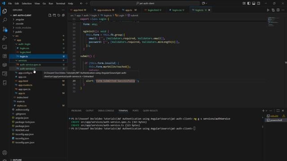Screen dimensions: 287x161
Task: Toggle secondary sidebar layout icon
Action: [x=259, y=3]
